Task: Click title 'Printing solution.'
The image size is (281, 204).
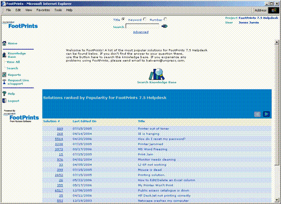Action: coord(151,175)
